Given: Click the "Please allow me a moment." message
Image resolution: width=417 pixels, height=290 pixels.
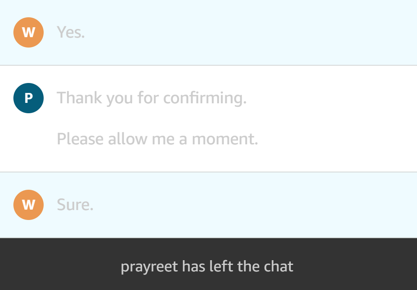Looking at the screenshot, I should point(157,139).
